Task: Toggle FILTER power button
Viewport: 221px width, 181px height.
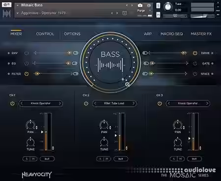Action: coord(27,74)
